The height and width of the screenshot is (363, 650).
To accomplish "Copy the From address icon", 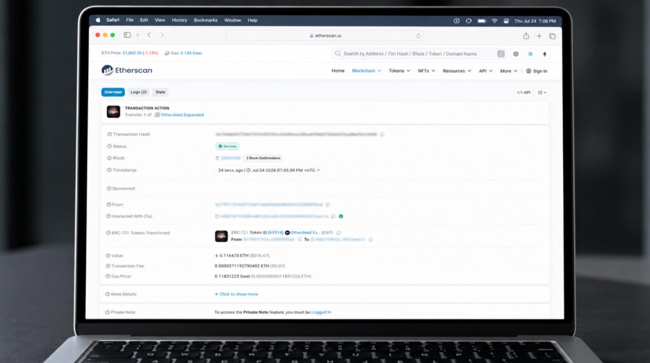I will 328,205.
